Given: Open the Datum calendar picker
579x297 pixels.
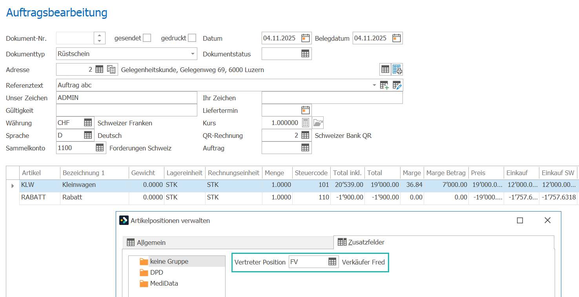Looking at the screenshot, I should tap(306, 38).
